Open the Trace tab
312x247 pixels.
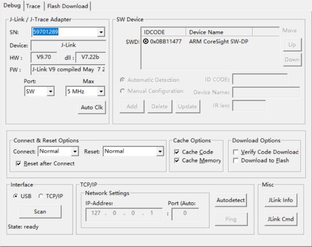point(33,6)
